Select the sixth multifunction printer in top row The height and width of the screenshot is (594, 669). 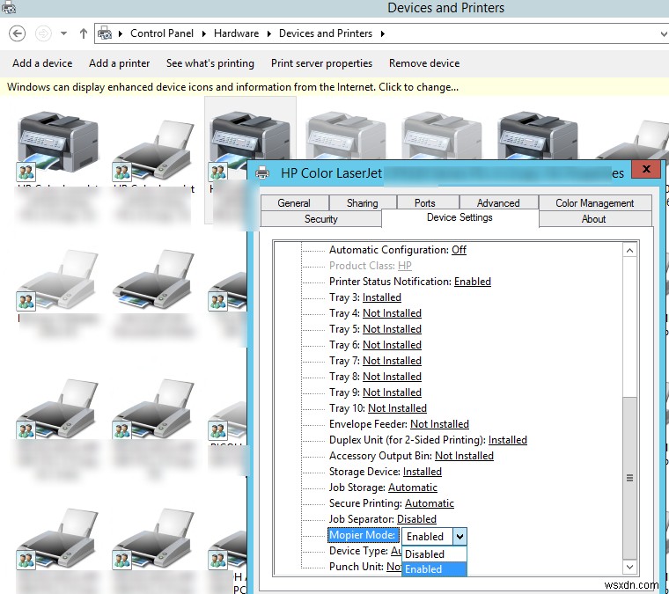[x=538, y=136]
